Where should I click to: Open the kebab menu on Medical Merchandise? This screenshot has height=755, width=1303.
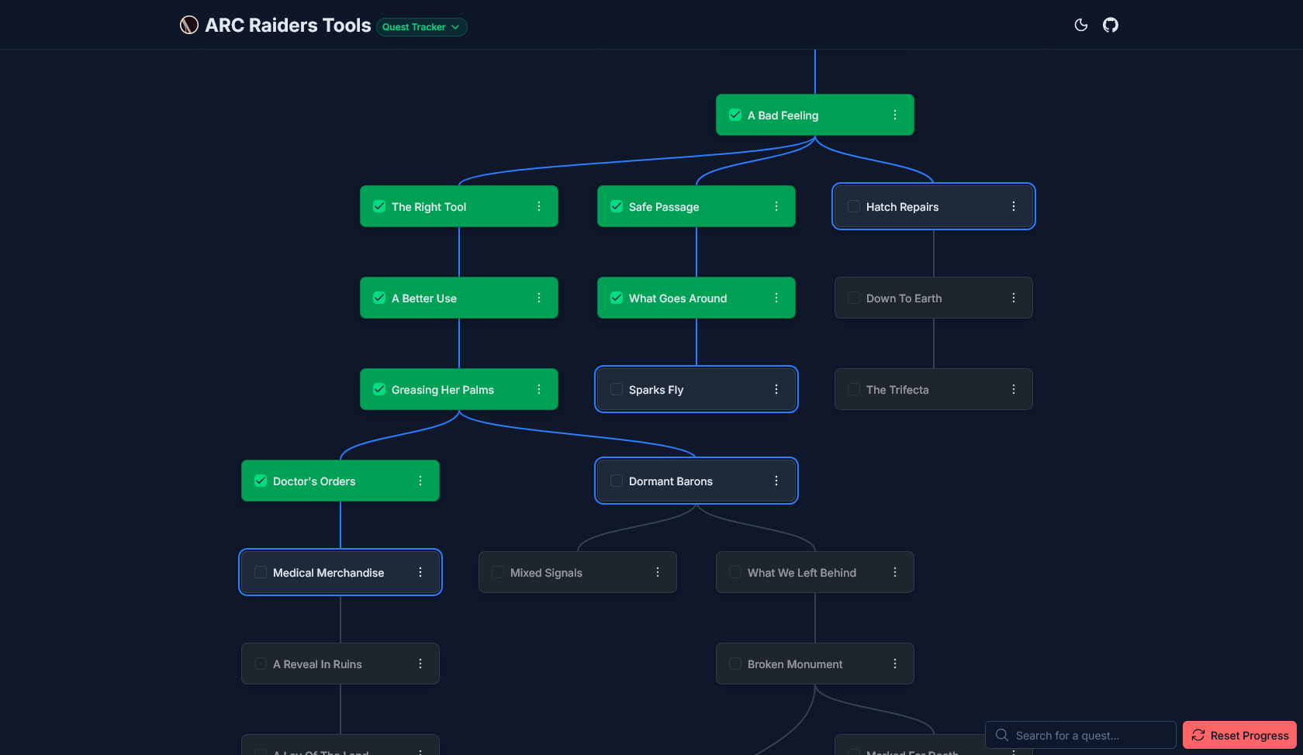pyautogui.click(x=420, y=572)
